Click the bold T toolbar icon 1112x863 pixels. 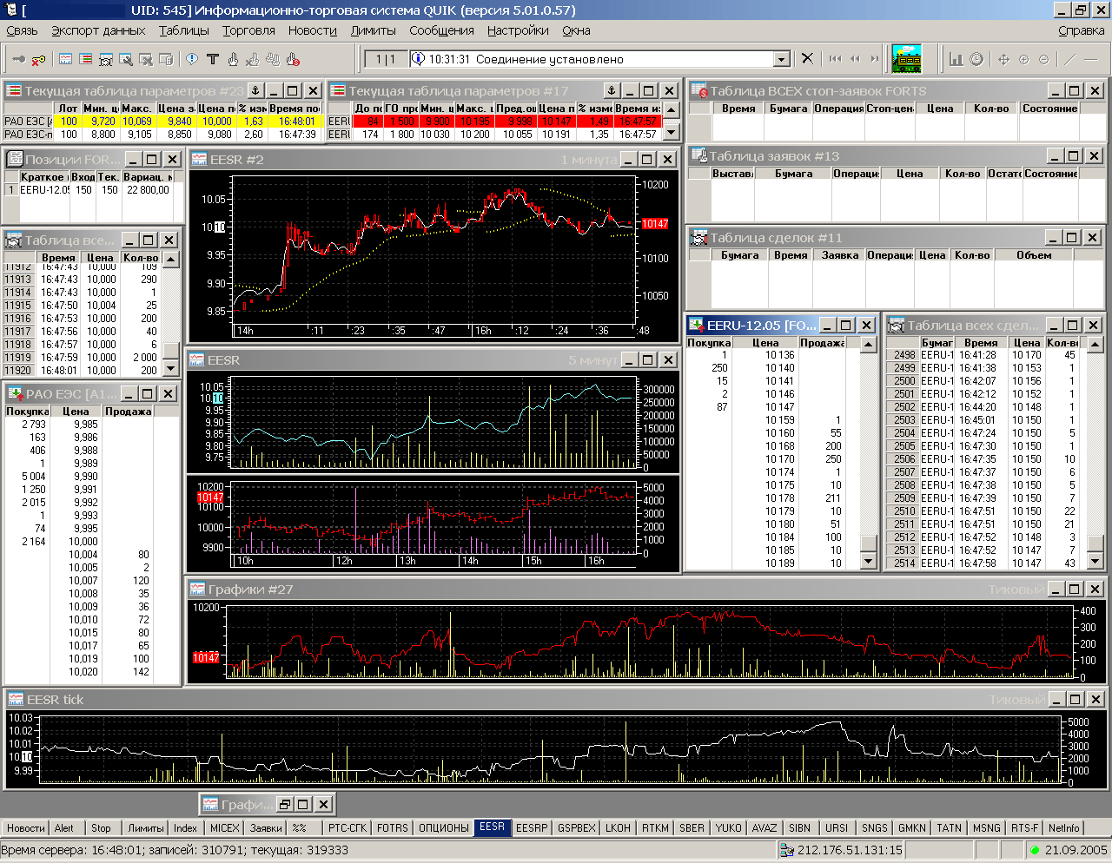pyautogui.click(x=213, y=59)
